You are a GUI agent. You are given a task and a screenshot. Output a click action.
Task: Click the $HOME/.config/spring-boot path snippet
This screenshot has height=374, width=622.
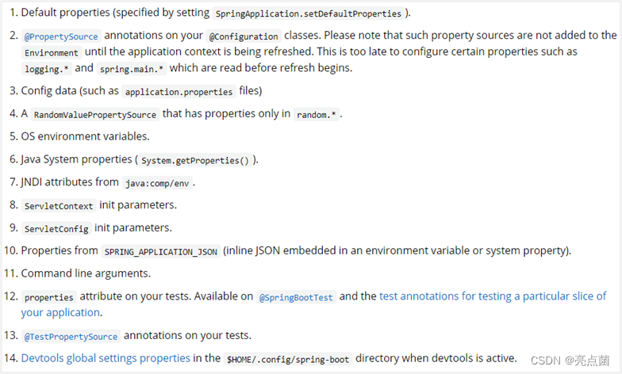(288, 360)
